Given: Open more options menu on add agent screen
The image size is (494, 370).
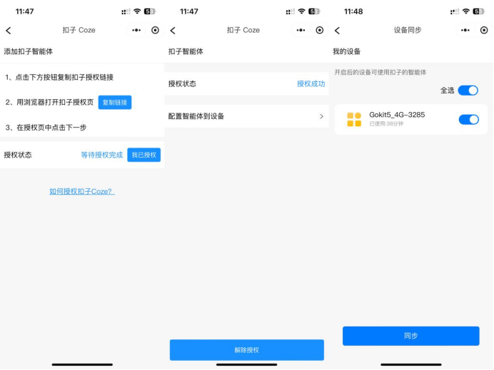Looking at the screenshot, I should pos(136,30).
